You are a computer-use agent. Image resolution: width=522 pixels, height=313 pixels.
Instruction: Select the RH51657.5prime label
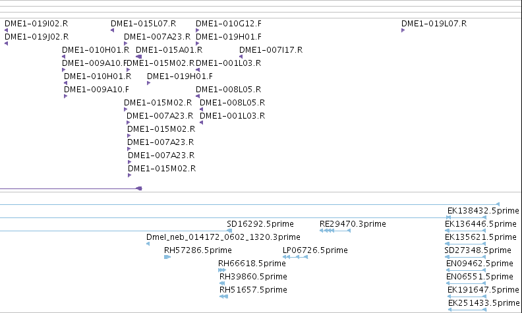click(253, 290)
